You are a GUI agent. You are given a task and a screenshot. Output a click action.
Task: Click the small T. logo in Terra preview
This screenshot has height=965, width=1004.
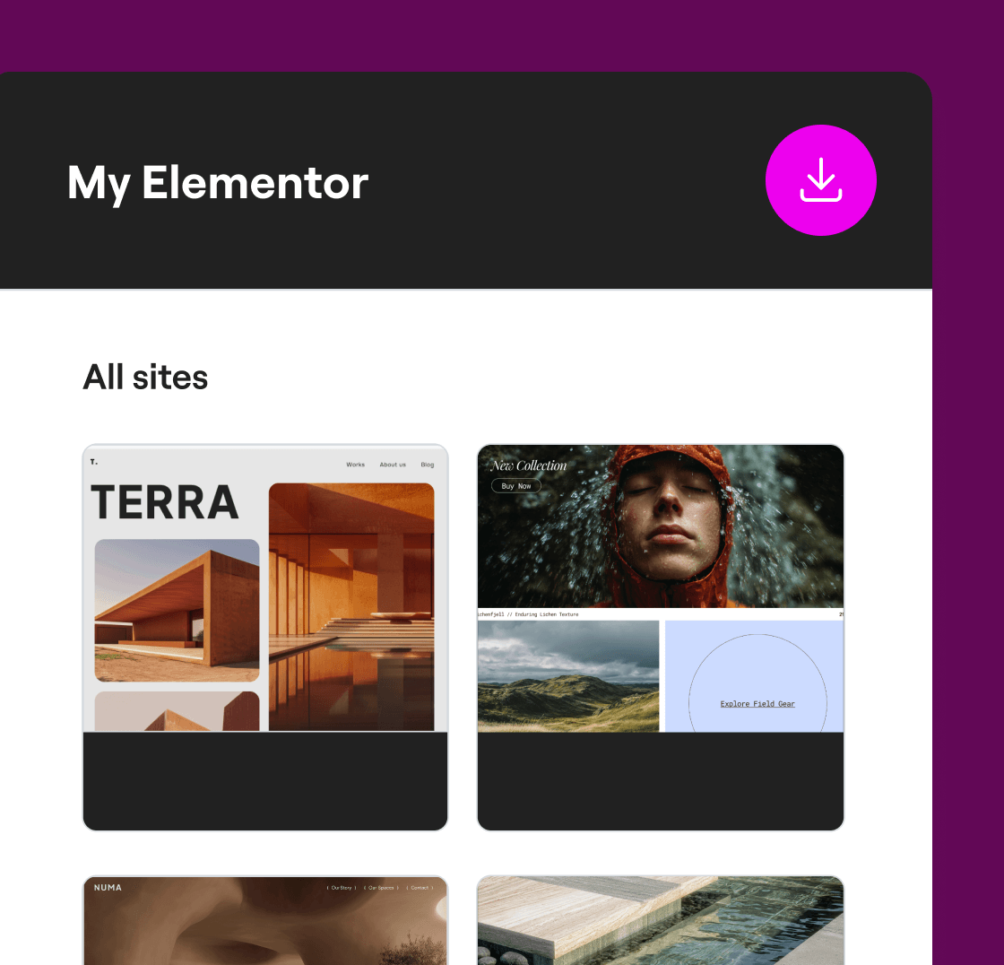tap(93, 462)
